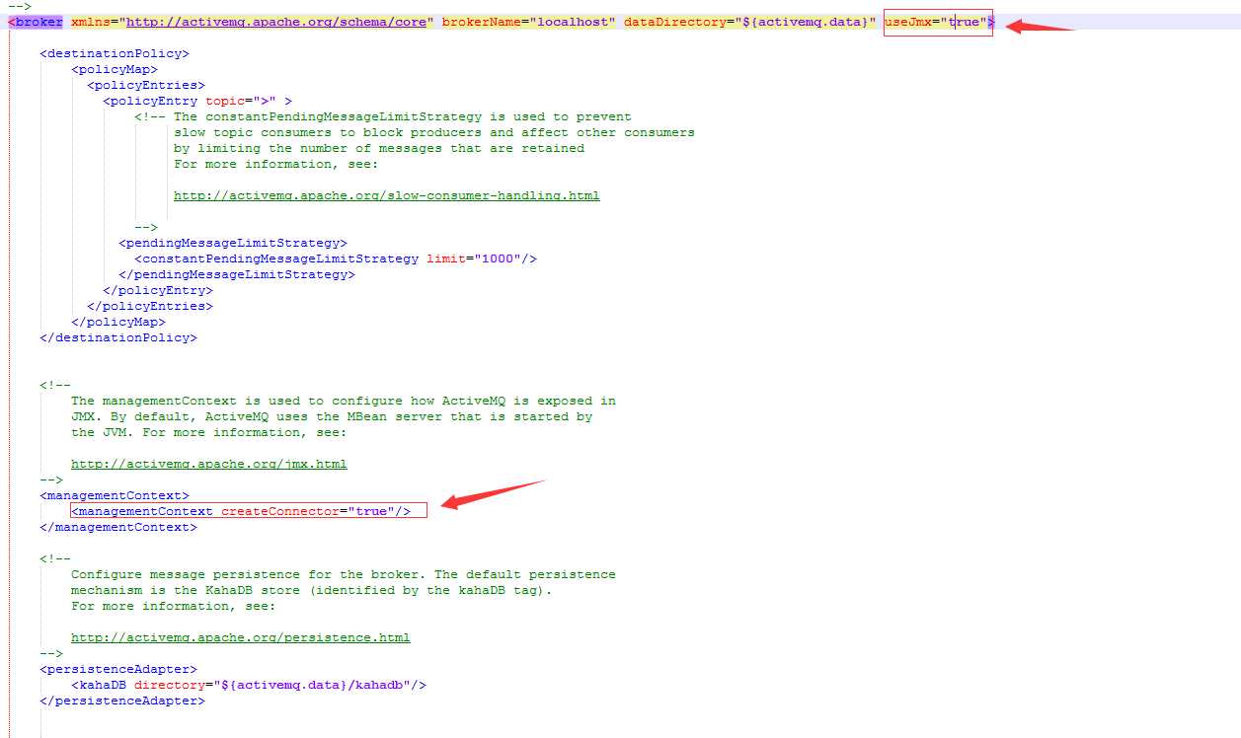
Task: Click comment line 'mechanism is the KahaDB store'
Action: tap(312, 590)
